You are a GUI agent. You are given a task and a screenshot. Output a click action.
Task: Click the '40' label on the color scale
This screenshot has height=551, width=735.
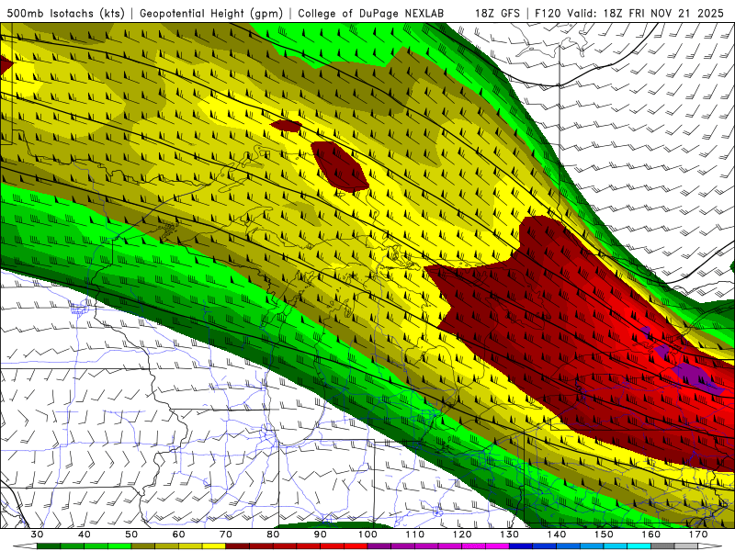point(85,534)
